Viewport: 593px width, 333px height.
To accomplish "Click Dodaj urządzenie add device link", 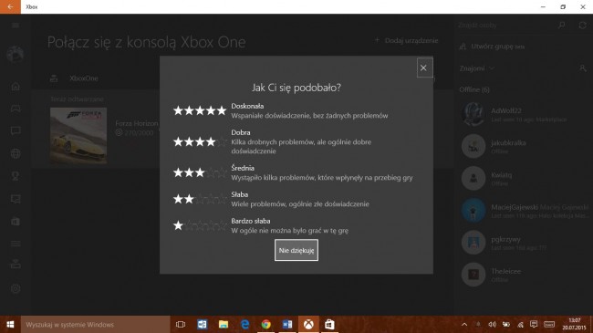I will coord(406,40).
